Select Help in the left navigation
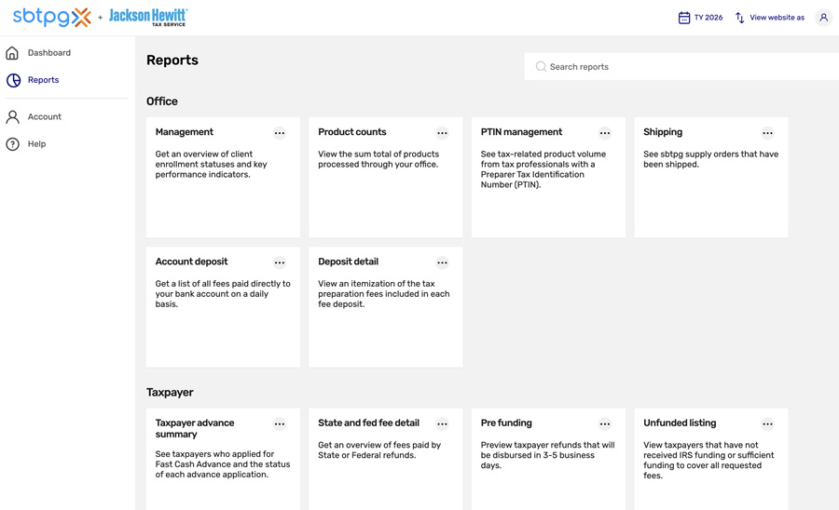This screenshot has width=839, height=510. point(36,144)
